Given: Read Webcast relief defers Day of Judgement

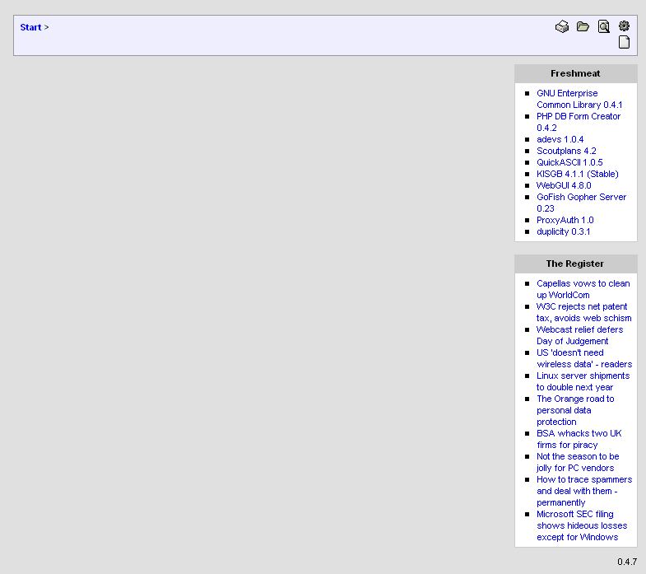Looking at the screenshot, I should click(579, 335).
